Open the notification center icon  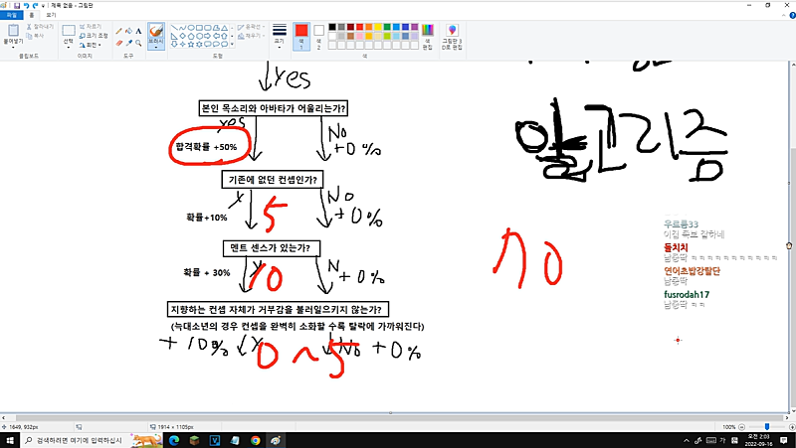[x=786, y=440]
